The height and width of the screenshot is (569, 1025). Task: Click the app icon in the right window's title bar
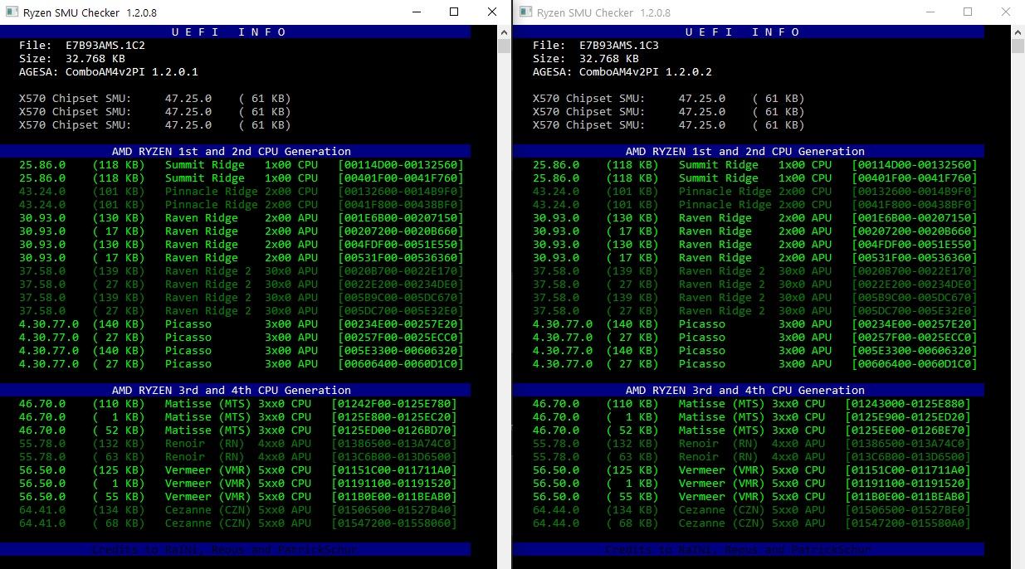[525, 12]
